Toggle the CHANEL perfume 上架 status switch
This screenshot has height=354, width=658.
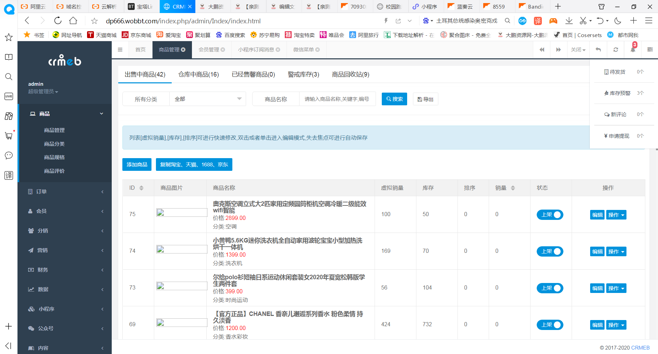[550, 325]
